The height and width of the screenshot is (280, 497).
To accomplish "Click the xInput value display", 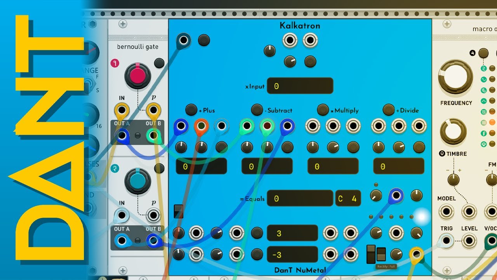I will tap(300, 86).
